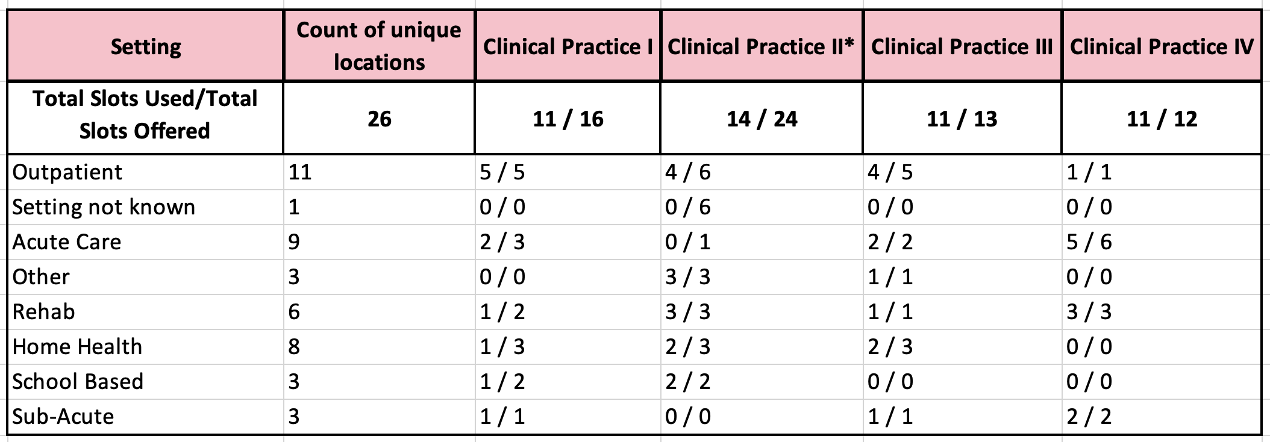
Task: Select the "Sub-Acute" row label cell
Action: point(63,417)
